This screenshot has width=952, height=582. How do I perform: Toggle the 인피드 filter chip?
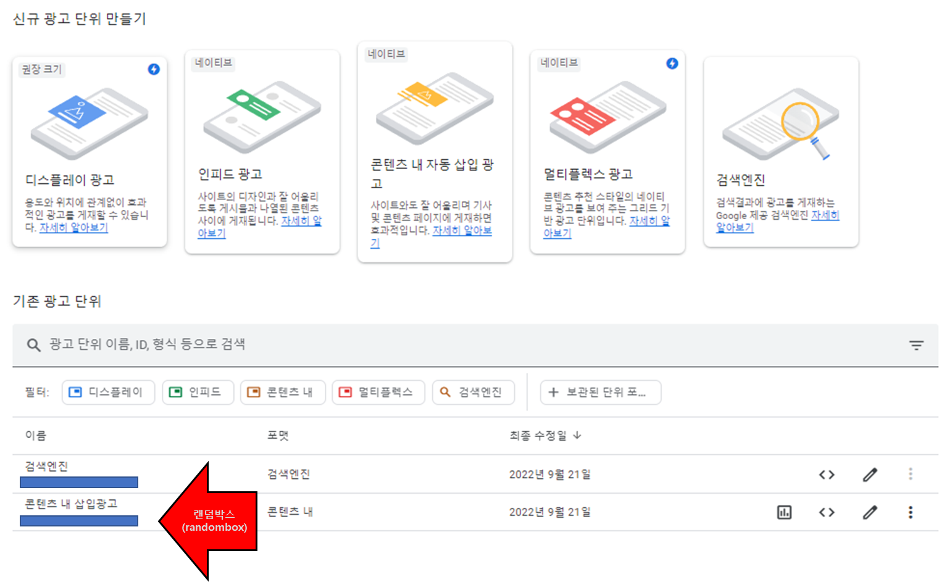[x=198, y=392]
